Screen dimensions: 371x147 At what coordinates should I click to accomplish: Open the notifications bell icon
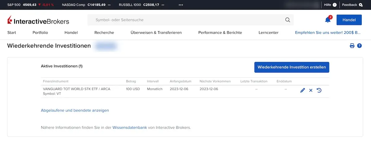pyautogui.click(x=328, y=20)
